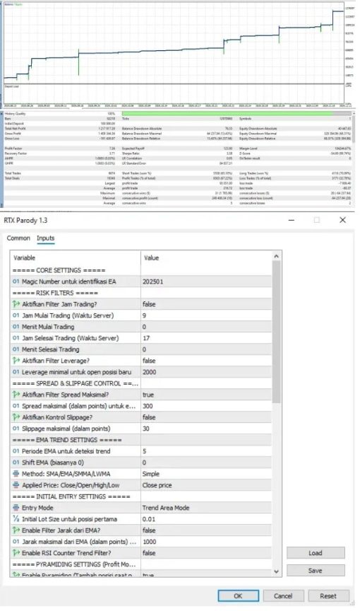Edit the Jam Mulai Trading value 9
Viewport: 360px width, 611px height.
pyautogui.click(x=206, y=315)
